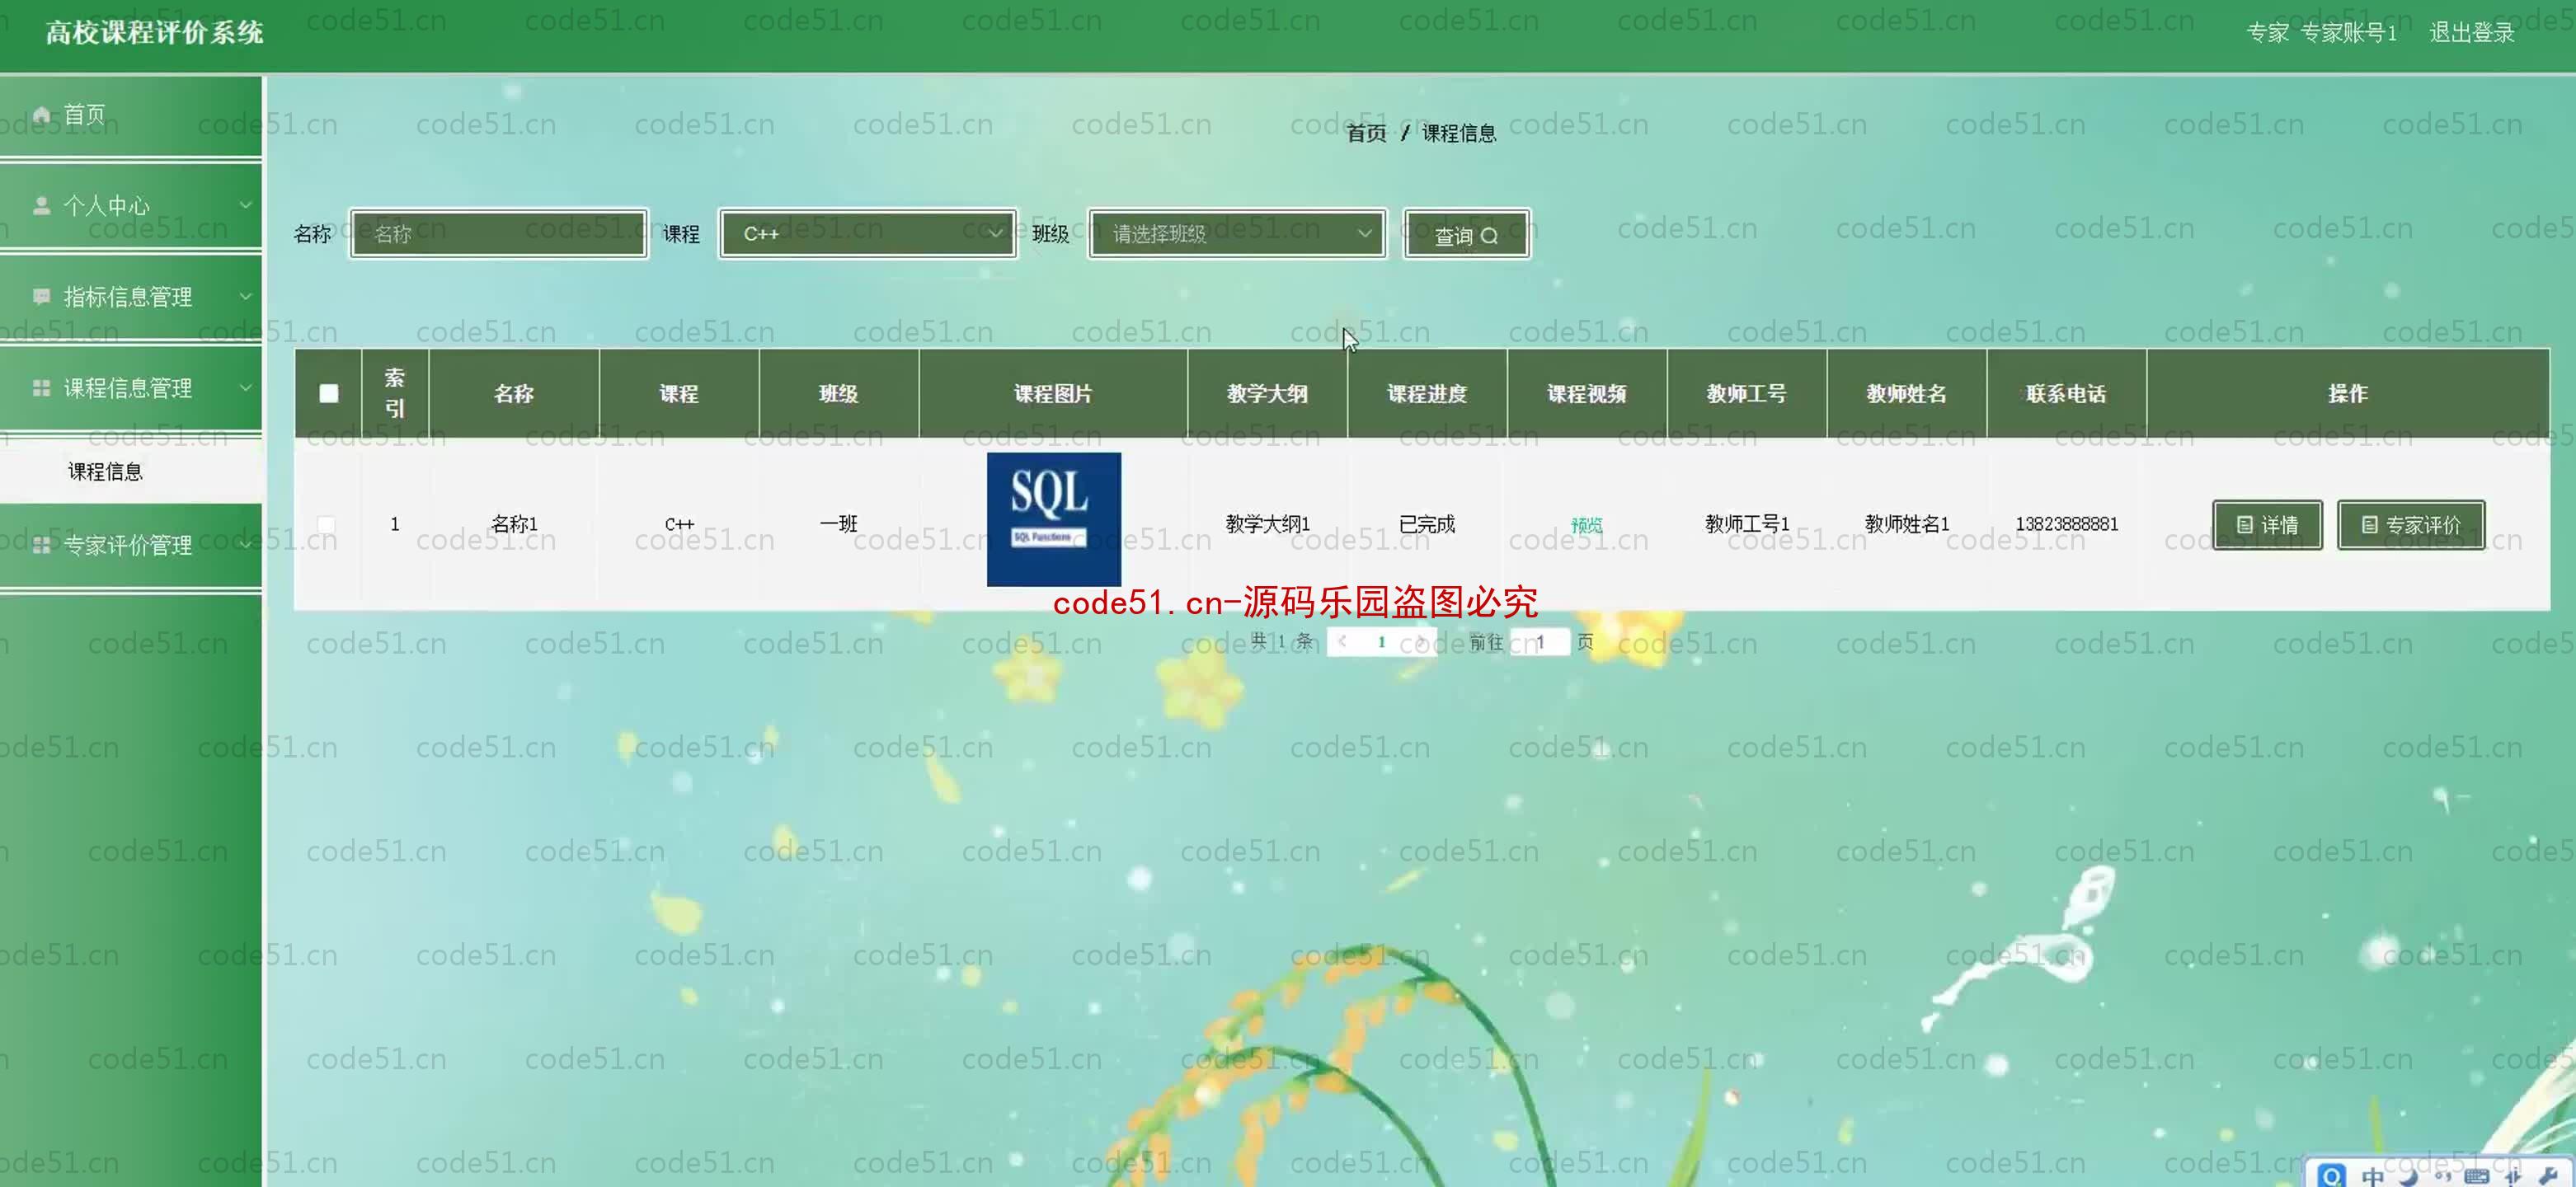Click 专家评价 for course 名称1

(x=2411, y=525)
